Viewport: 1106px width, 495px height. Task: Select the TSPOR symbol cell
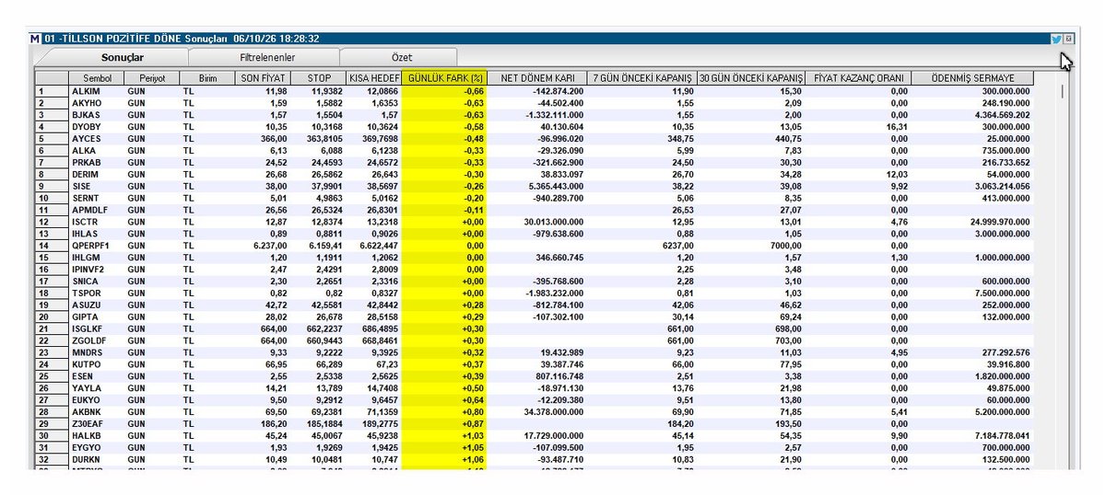[97, 294]
